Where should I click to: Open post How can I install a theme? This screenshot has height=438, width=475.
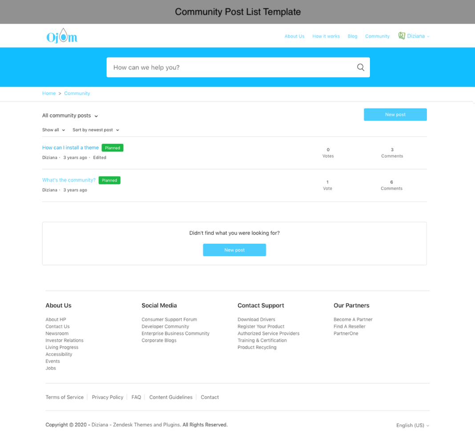(x=70, y=148)
